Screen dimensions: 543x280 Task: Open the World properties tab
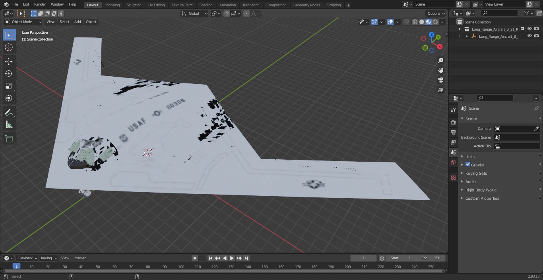click(x=453, y=162)
